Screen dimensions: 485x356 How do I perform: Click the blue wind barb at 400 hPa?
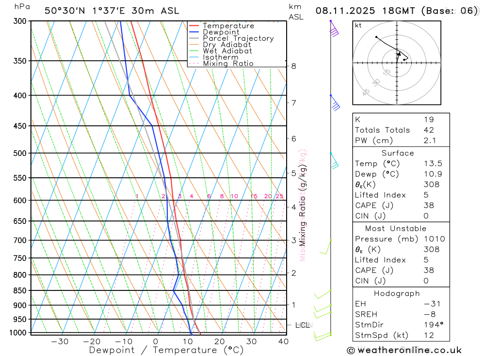335,103
